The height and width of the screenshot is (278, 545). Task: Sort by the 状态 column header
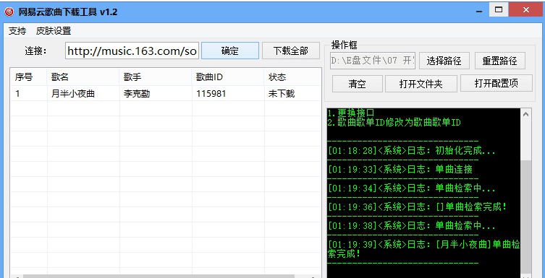(292, 77)
